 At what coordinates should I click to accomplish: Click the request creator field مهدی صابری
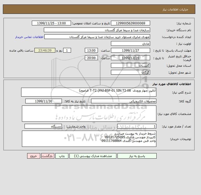coord(97,37)
